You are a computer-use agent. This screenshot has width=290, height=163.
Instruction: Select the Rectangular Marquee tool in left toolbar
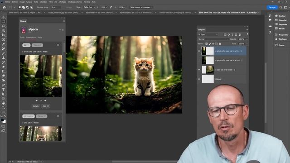coord(3,21)
